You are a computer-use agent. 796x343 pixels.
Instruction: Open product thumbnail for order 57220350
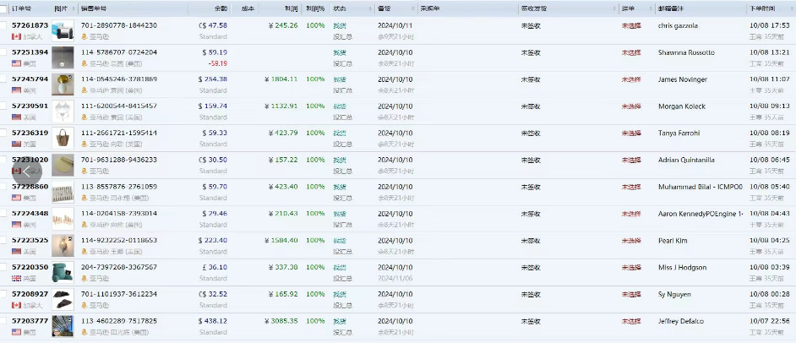click(x=63, y=273)
